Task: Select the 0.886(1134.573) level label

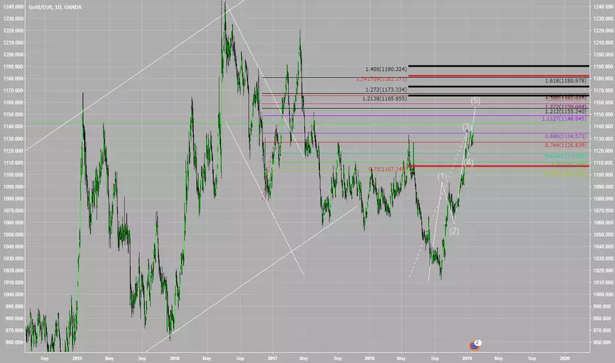Action: pos(566,136)
